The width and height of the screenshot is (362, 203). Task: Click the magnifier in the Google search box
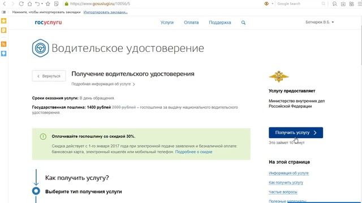click(x=323, y=4)
